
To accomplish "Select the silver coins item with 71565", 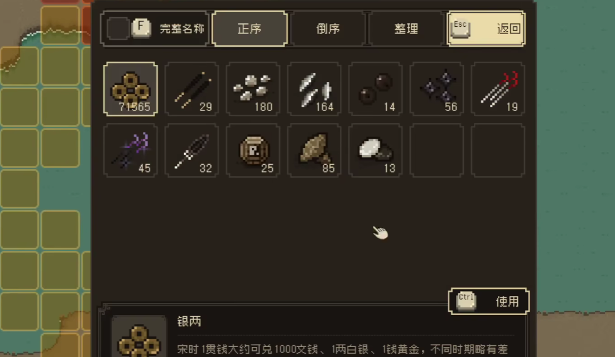I will pyautogui.click(x=131, y=89).
